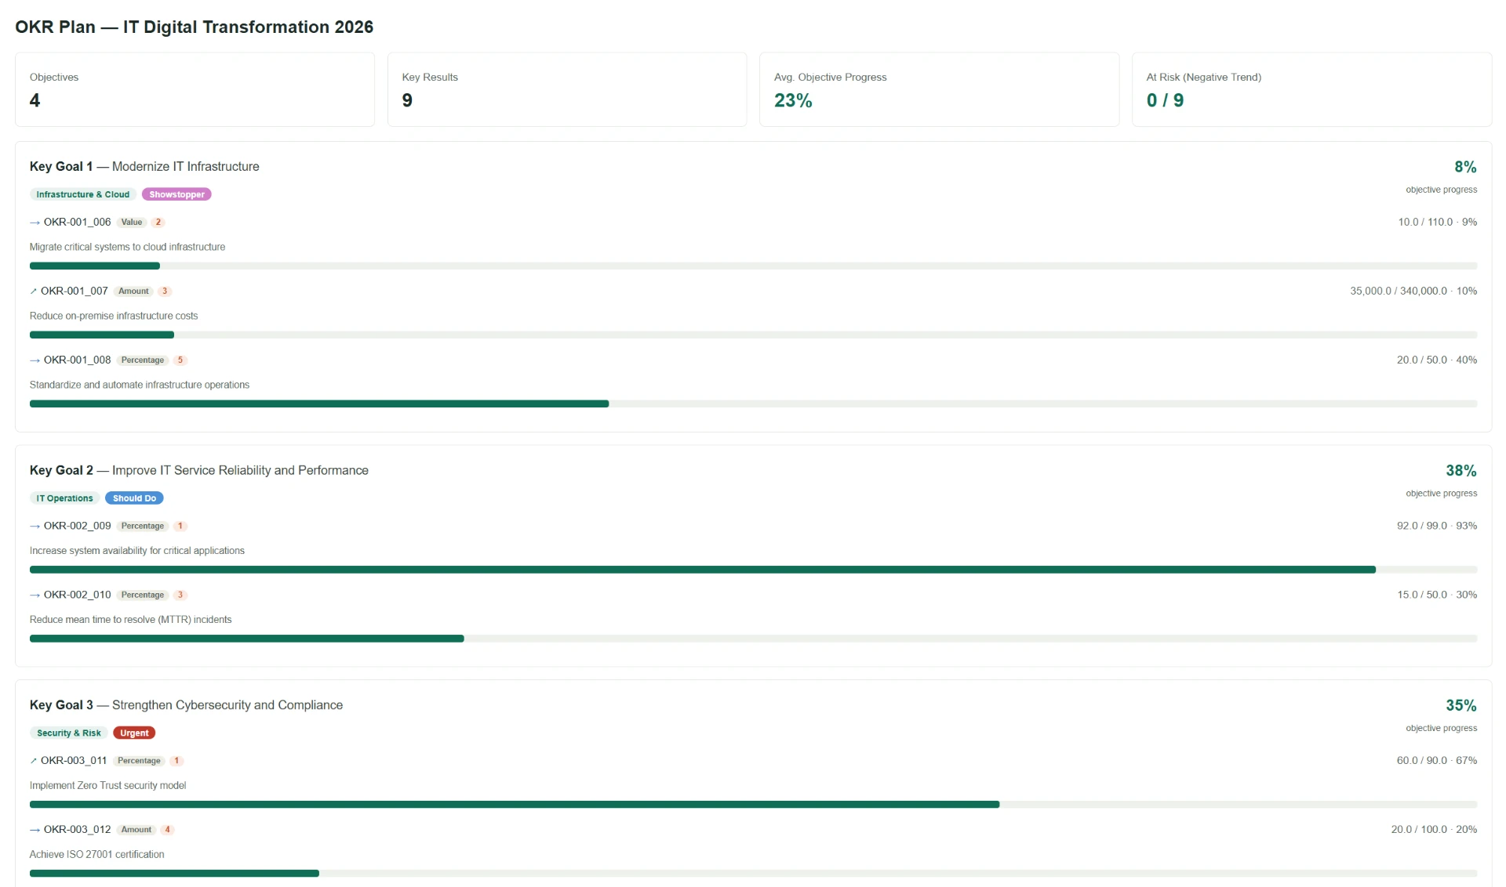Click the OKR-002_009 identifier

tap(78, 527)
